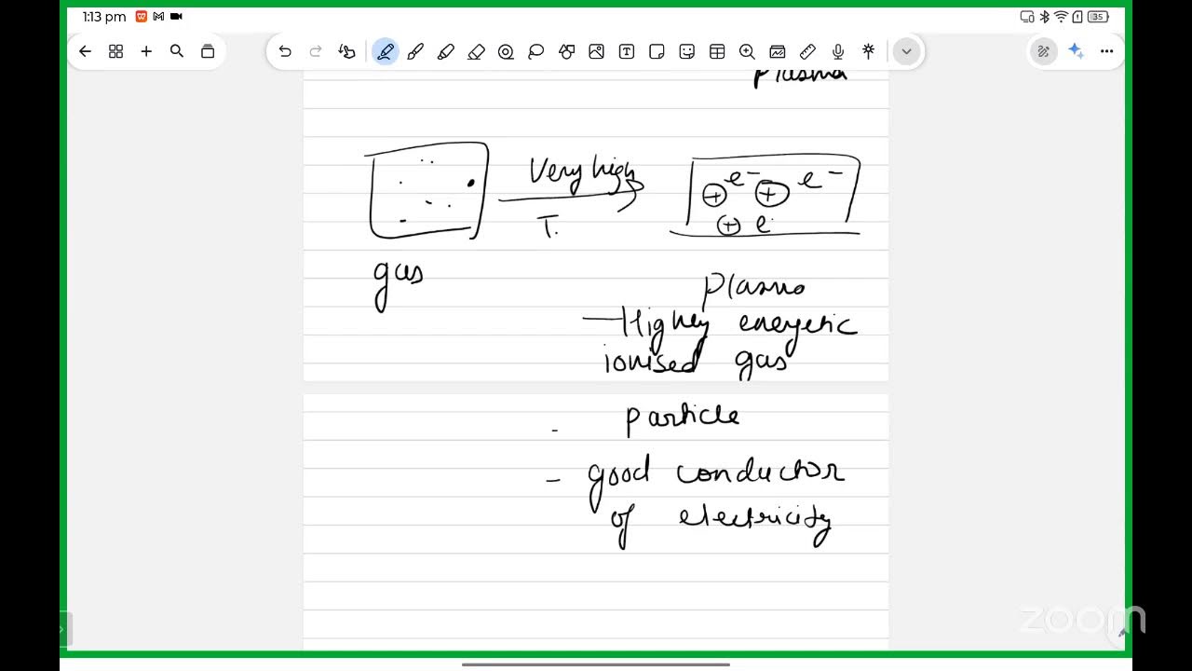Open the chart insert tool

(x=778, y=52)
